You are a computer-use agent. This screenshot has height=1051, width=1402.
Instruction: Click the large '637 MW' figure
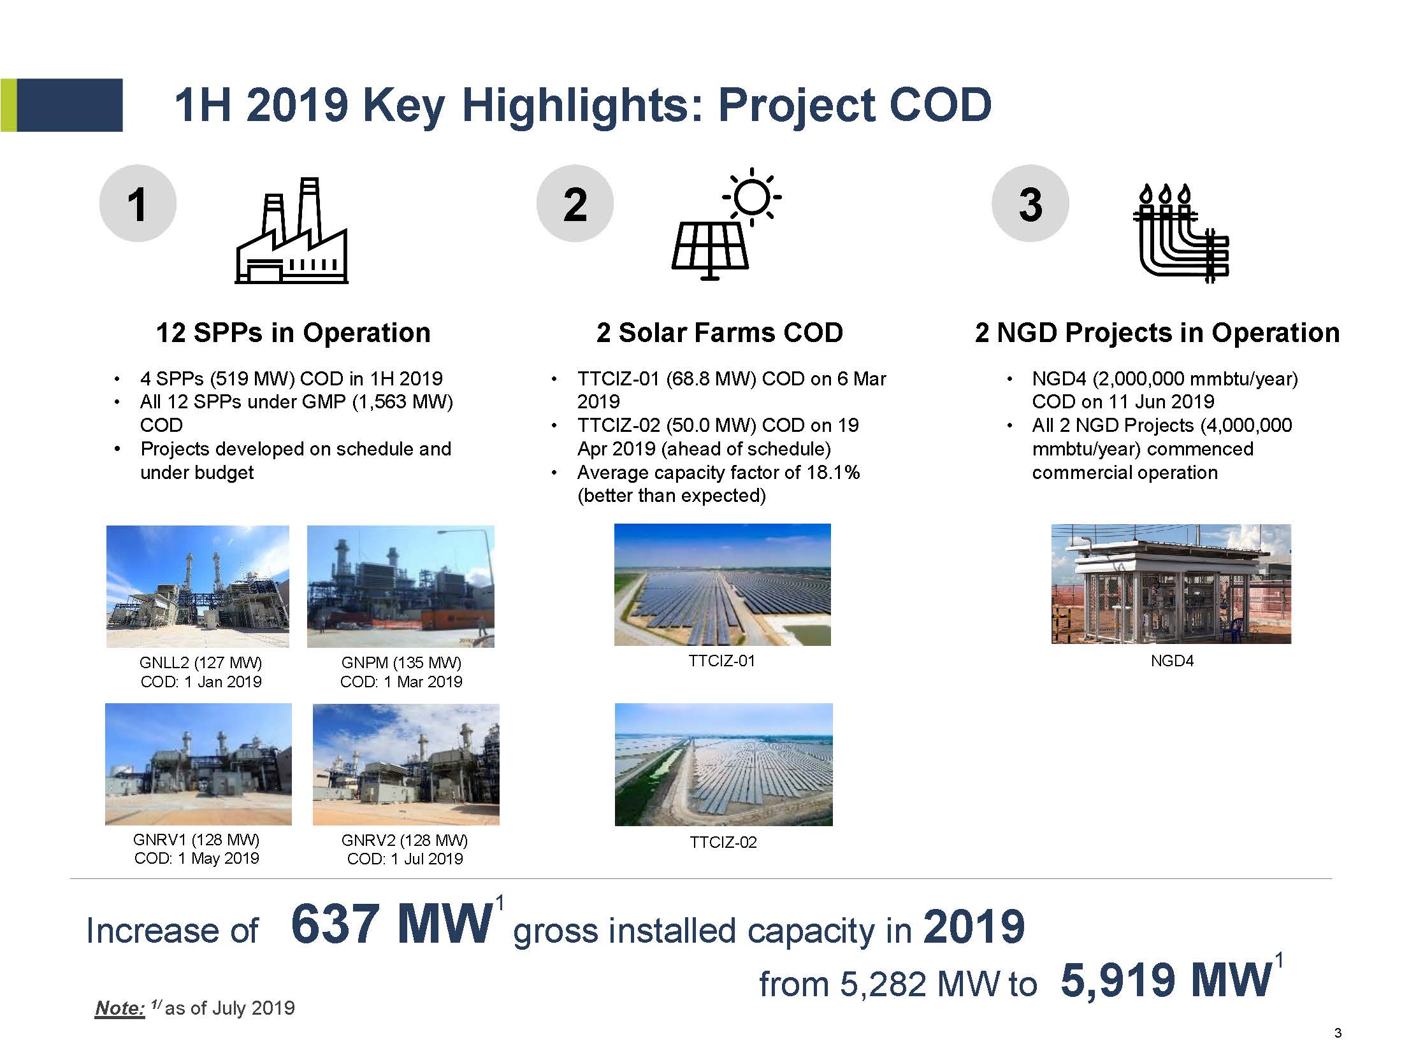click(x=391, y=924)
